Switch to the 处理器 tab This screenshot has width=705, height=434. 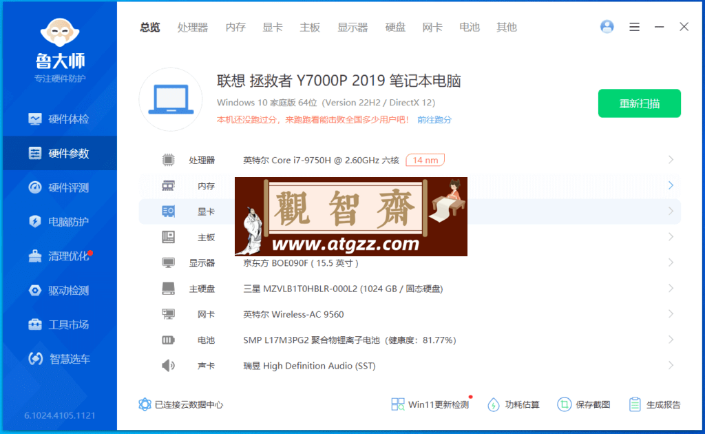[x=193, y=28]
